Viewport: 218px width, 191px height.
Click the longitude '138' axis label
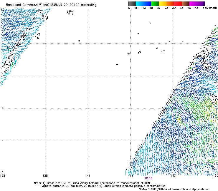pyautogui.click(x=45, y=176)
